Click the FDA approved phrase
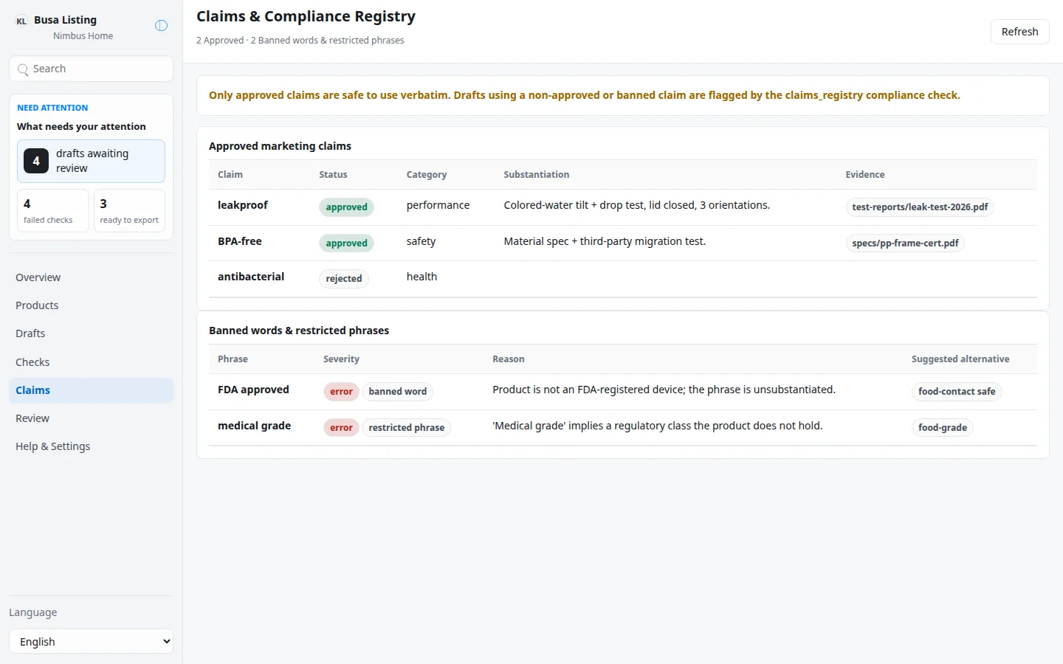 253,390
